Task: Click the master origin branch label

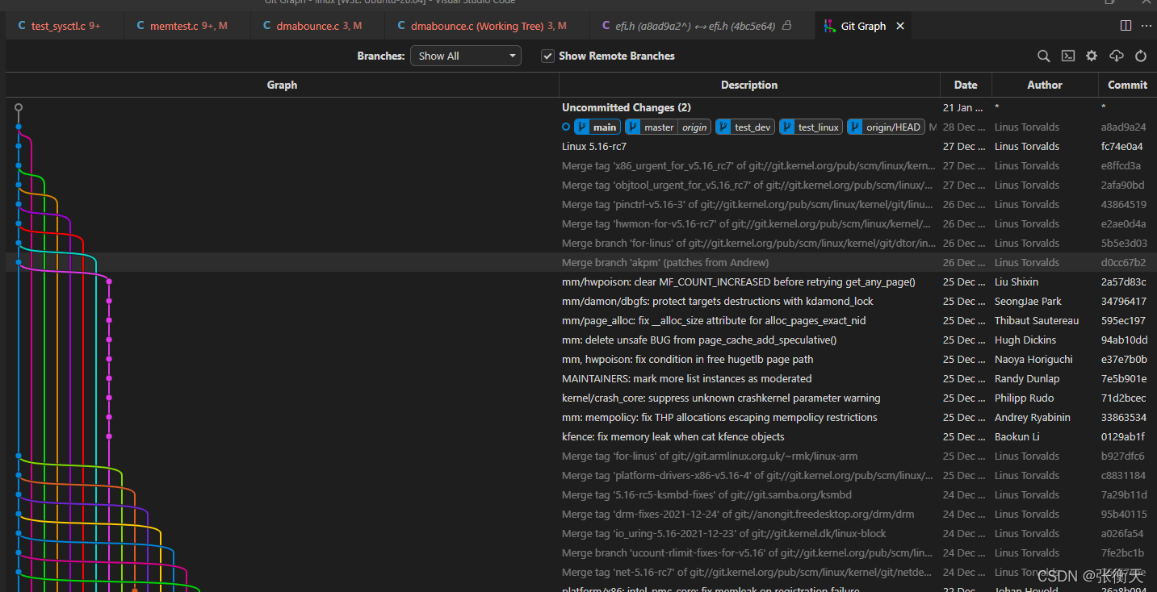Action: click(668, 127)
